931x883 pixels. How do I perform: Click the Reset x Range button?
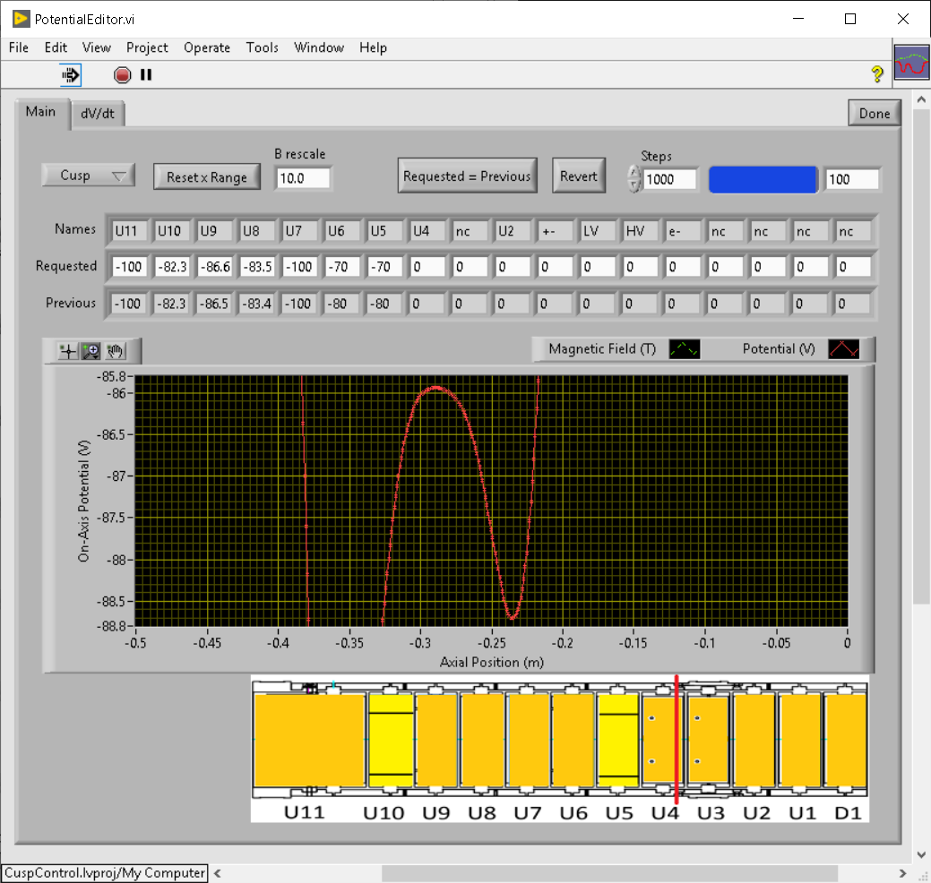(206, 177)
